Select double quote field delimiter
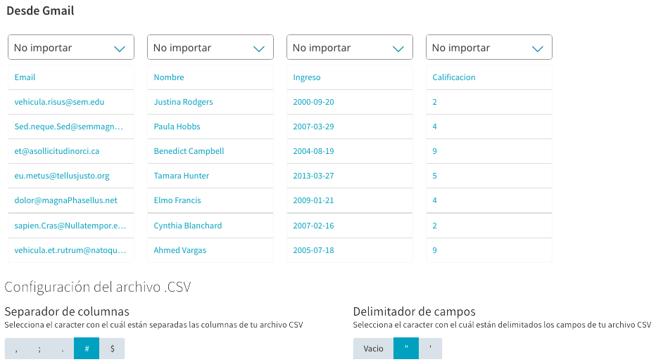 pyautogui.click(x=406, y=349)
